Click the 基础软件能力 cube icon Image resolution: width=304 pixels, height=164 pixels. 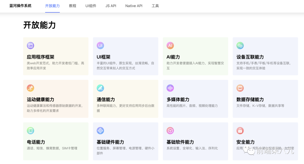pyautogui.click(x=170, y=131)
